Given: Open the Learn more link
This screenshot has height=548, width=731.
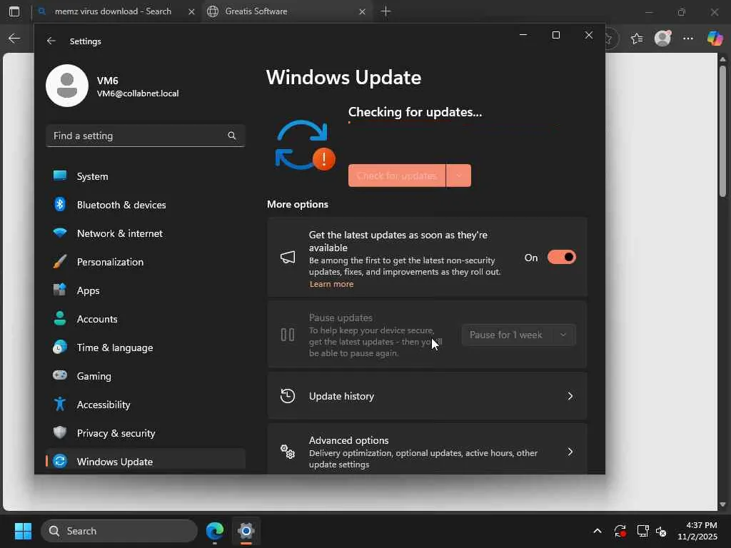Looking at the screenshot, I should pyautogui.click(x=331, y=284).
